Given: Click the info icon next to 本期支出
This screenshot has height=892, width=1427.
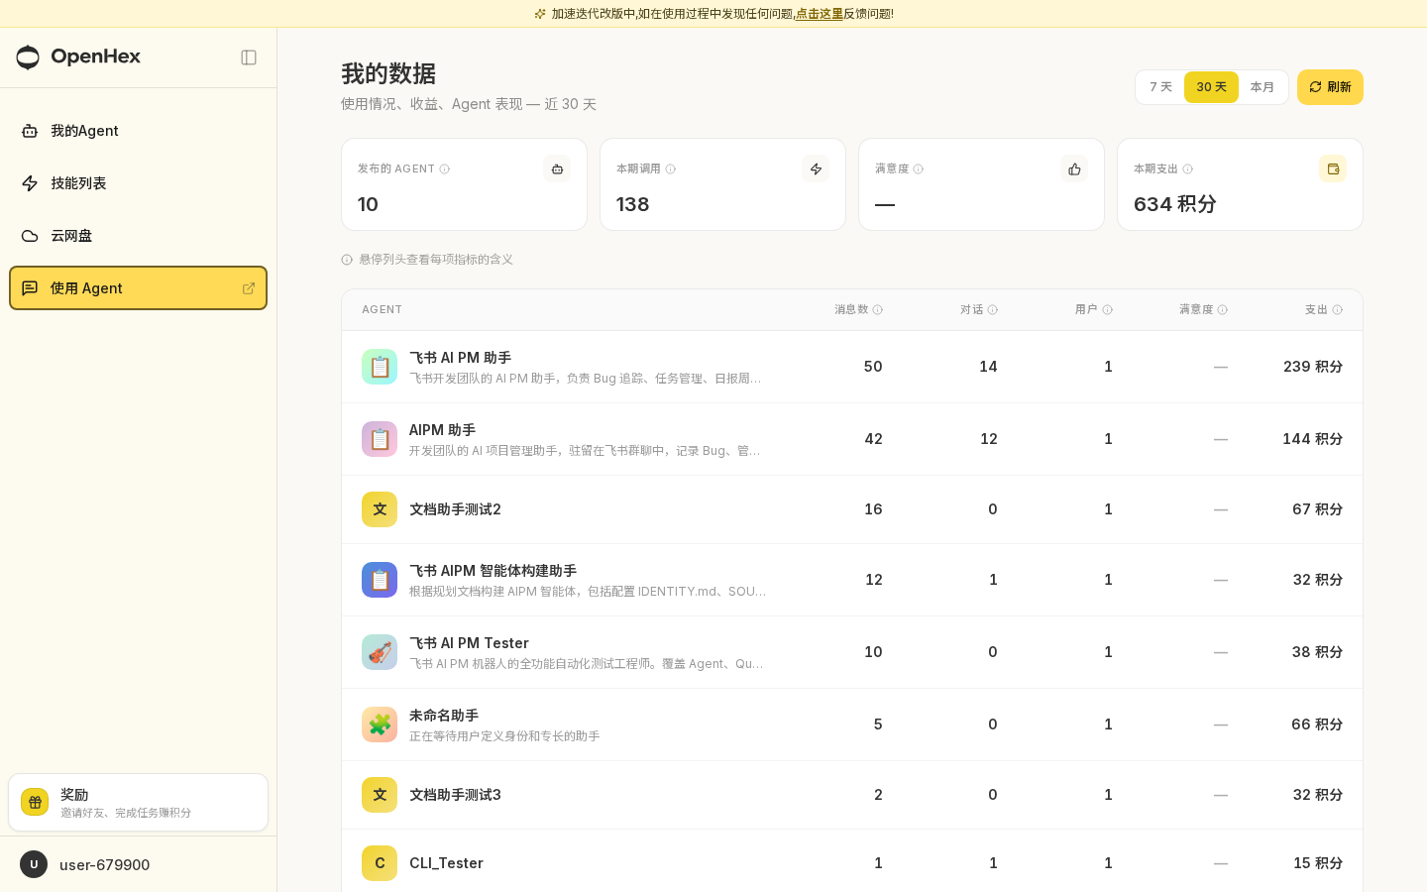Looking at the screenshot, I should tap(1188, 169).
